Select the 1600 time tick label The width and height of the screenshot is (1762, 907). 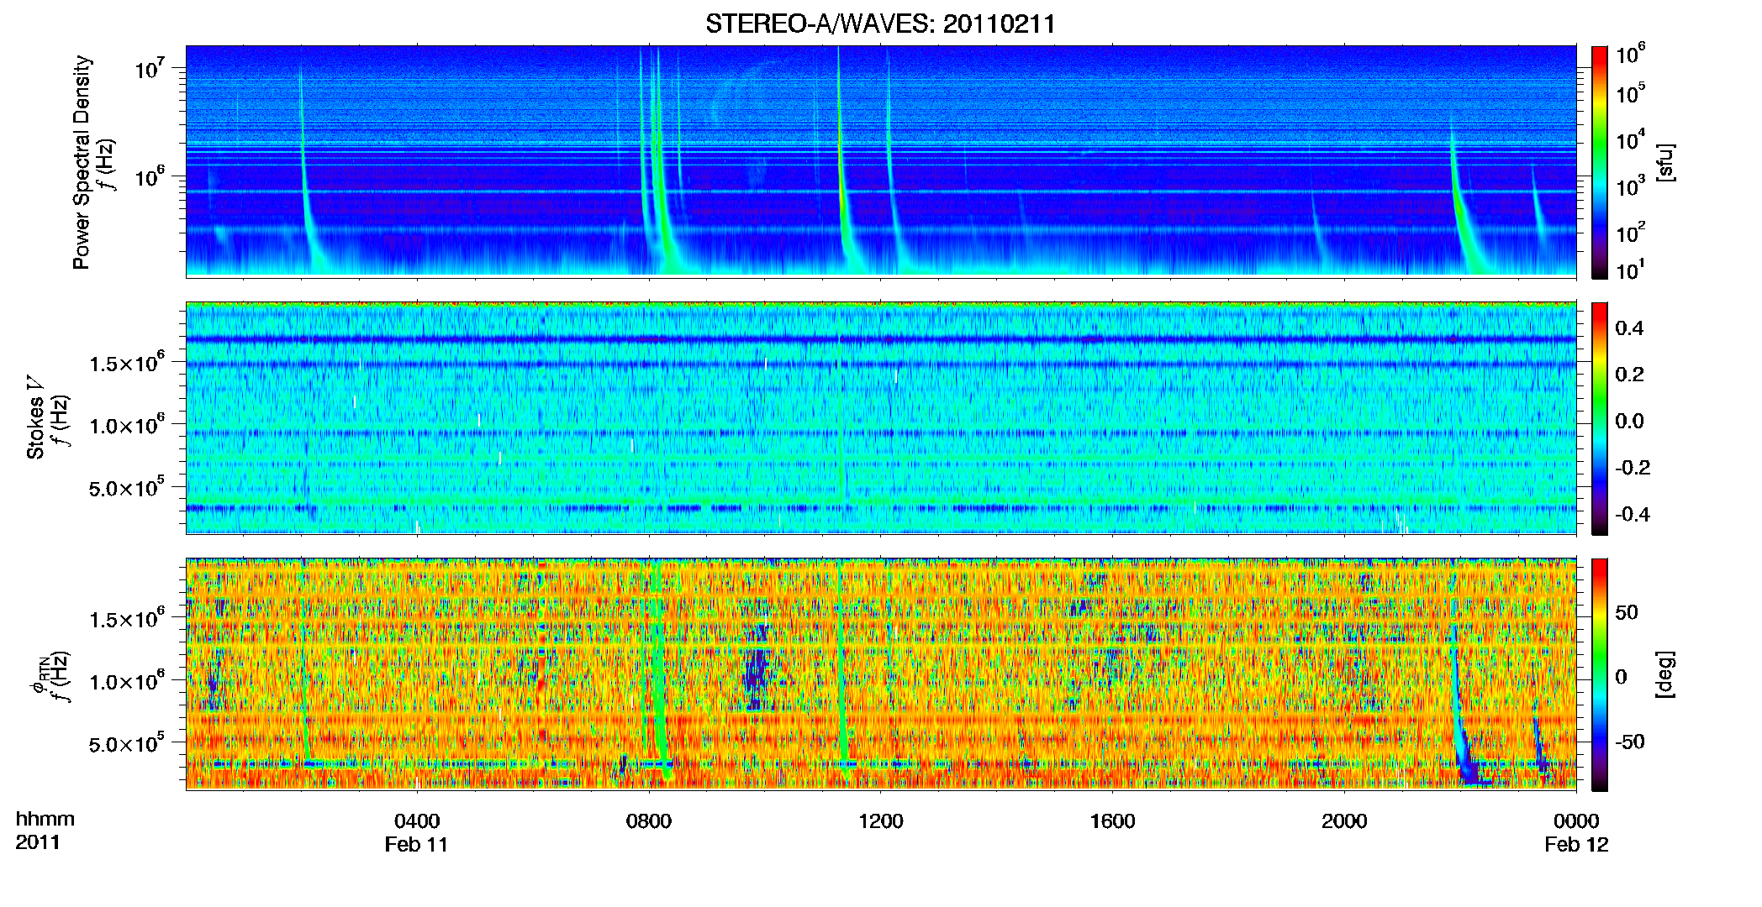pos(1112,820)
